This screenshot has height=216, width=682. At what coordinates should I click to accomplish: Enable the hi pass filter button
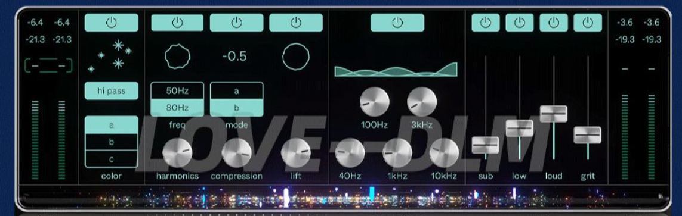(x=112, y=91)
